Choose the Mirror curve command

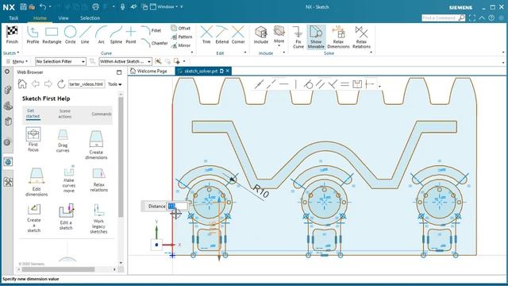click(181, 45)
